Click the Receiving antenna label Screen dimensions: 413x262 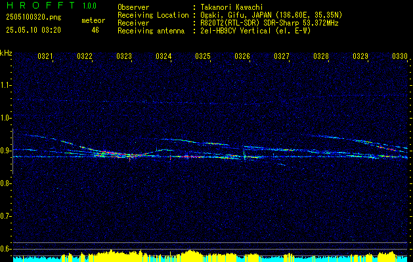(151, 31)
